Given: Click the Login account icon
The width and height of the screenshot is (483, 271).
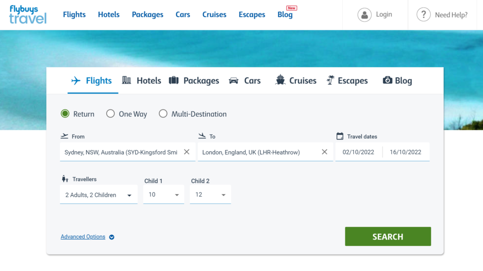Looking at the screenshot, I should point(365,15).
